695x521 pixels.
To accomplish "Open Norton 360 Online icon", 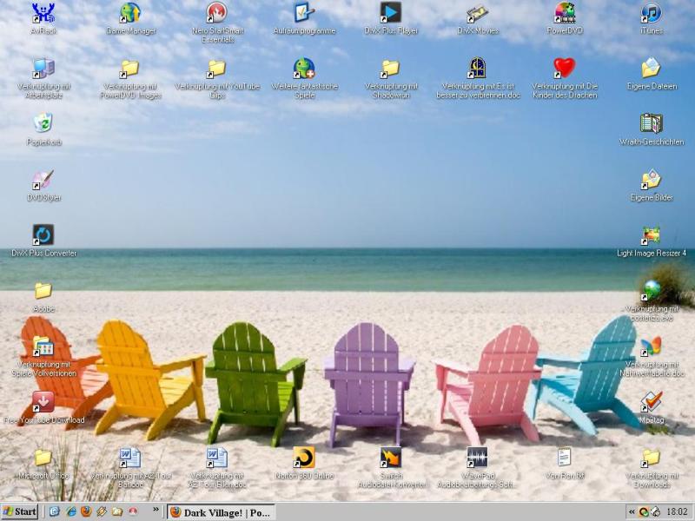I will pyautogui.click(x=304, y=458).
